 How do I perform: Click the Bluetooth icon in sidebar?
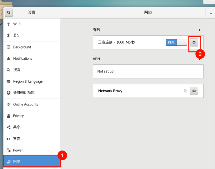[x=8, y=35]
